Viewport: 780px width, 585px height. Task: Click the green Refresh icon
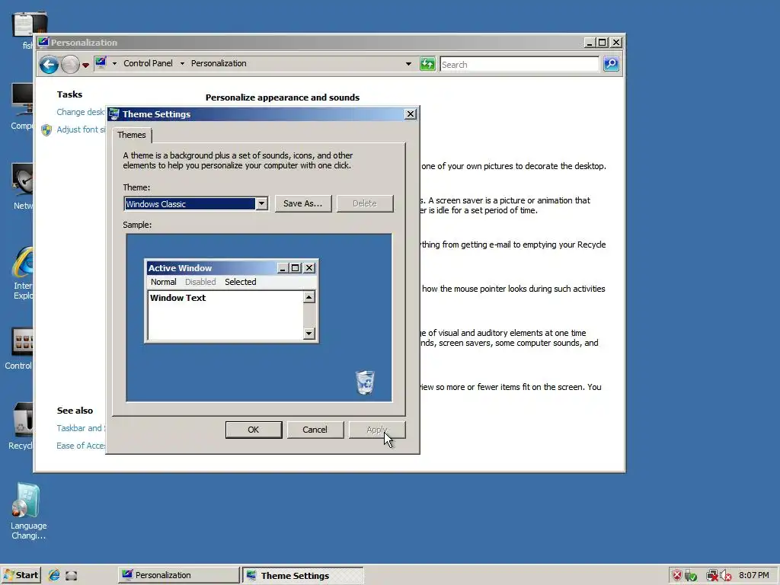[x=427, y=64]
